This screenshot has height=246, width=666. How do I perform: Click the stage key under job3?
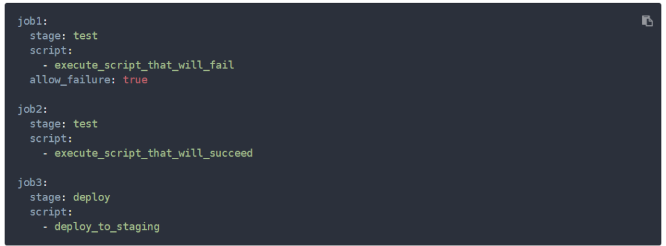[x=46, y=197]
